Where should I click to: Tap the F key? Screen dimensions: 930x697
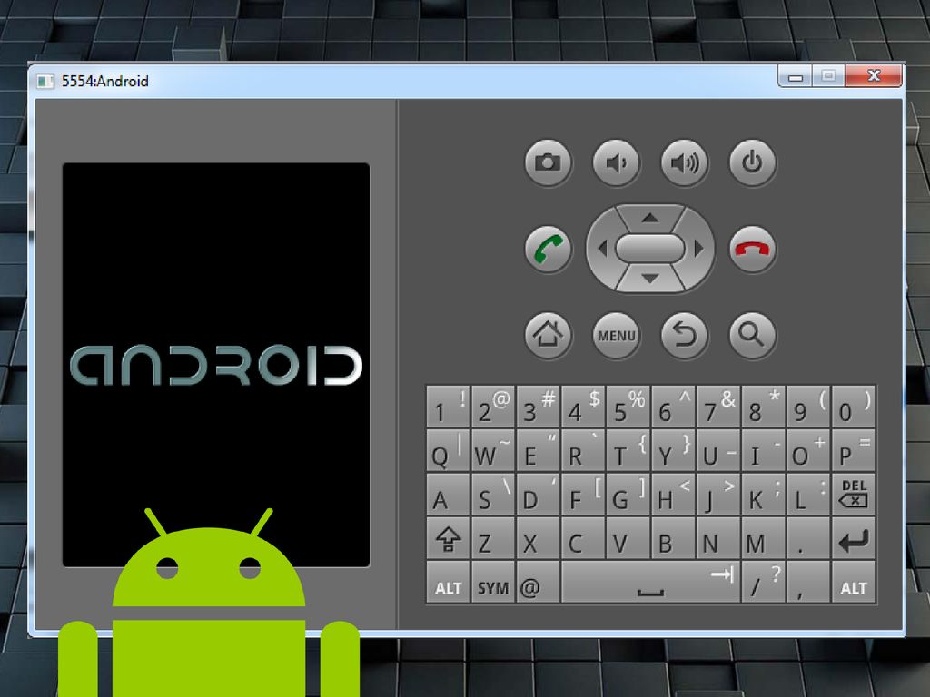coord(583,494)
